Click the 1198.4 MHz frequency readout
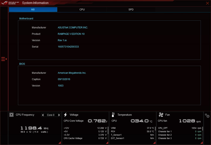 click(x=35, y=128)
